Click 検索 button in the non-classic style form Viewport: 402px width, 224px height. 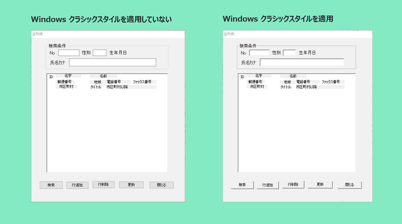click(x=51, y=185)
